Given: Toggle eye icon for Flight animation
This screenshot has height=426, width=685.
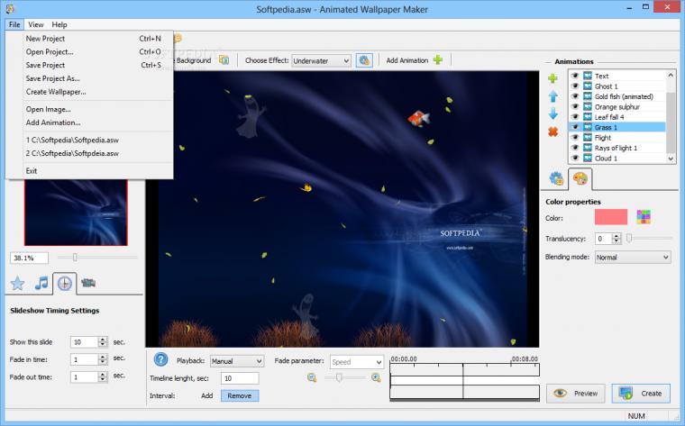Looking at the screenshot, I should click(575, 138).
